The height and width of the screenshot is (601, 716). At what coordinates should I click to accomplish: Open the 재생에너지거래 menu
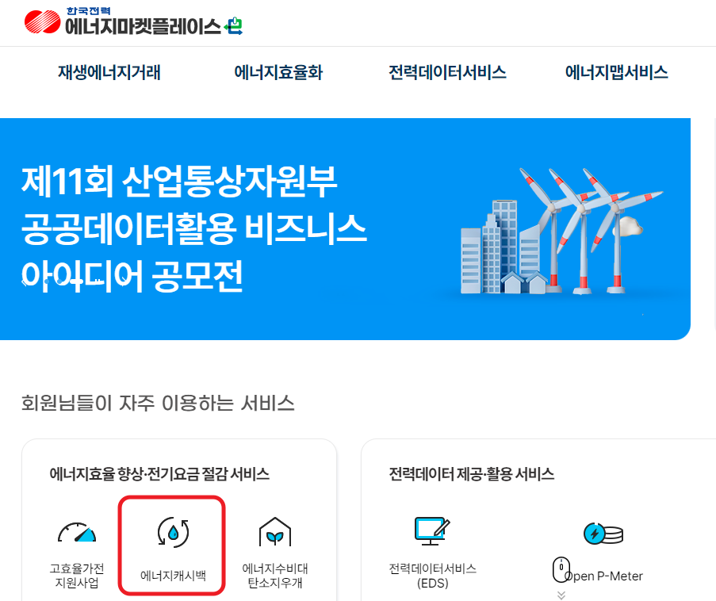point(109,73)
